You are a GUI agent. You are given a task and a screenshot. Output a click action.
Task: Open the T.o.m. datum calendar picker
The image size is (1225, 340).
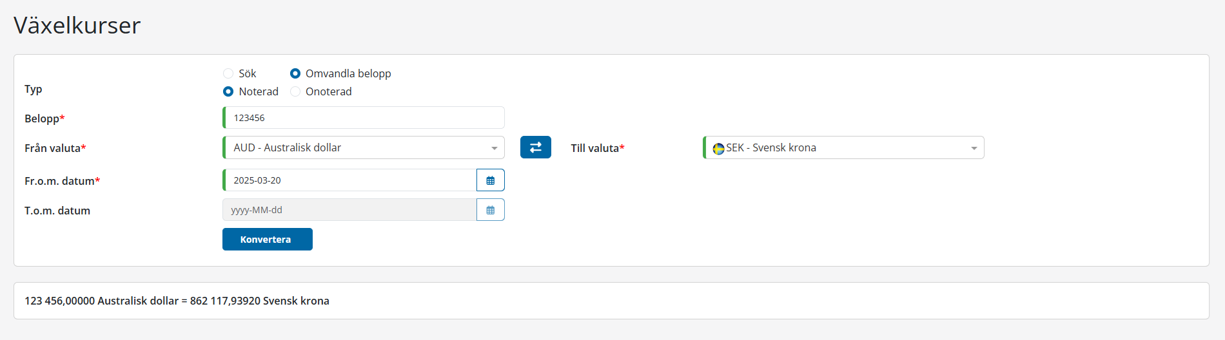(x=490, y=210)
